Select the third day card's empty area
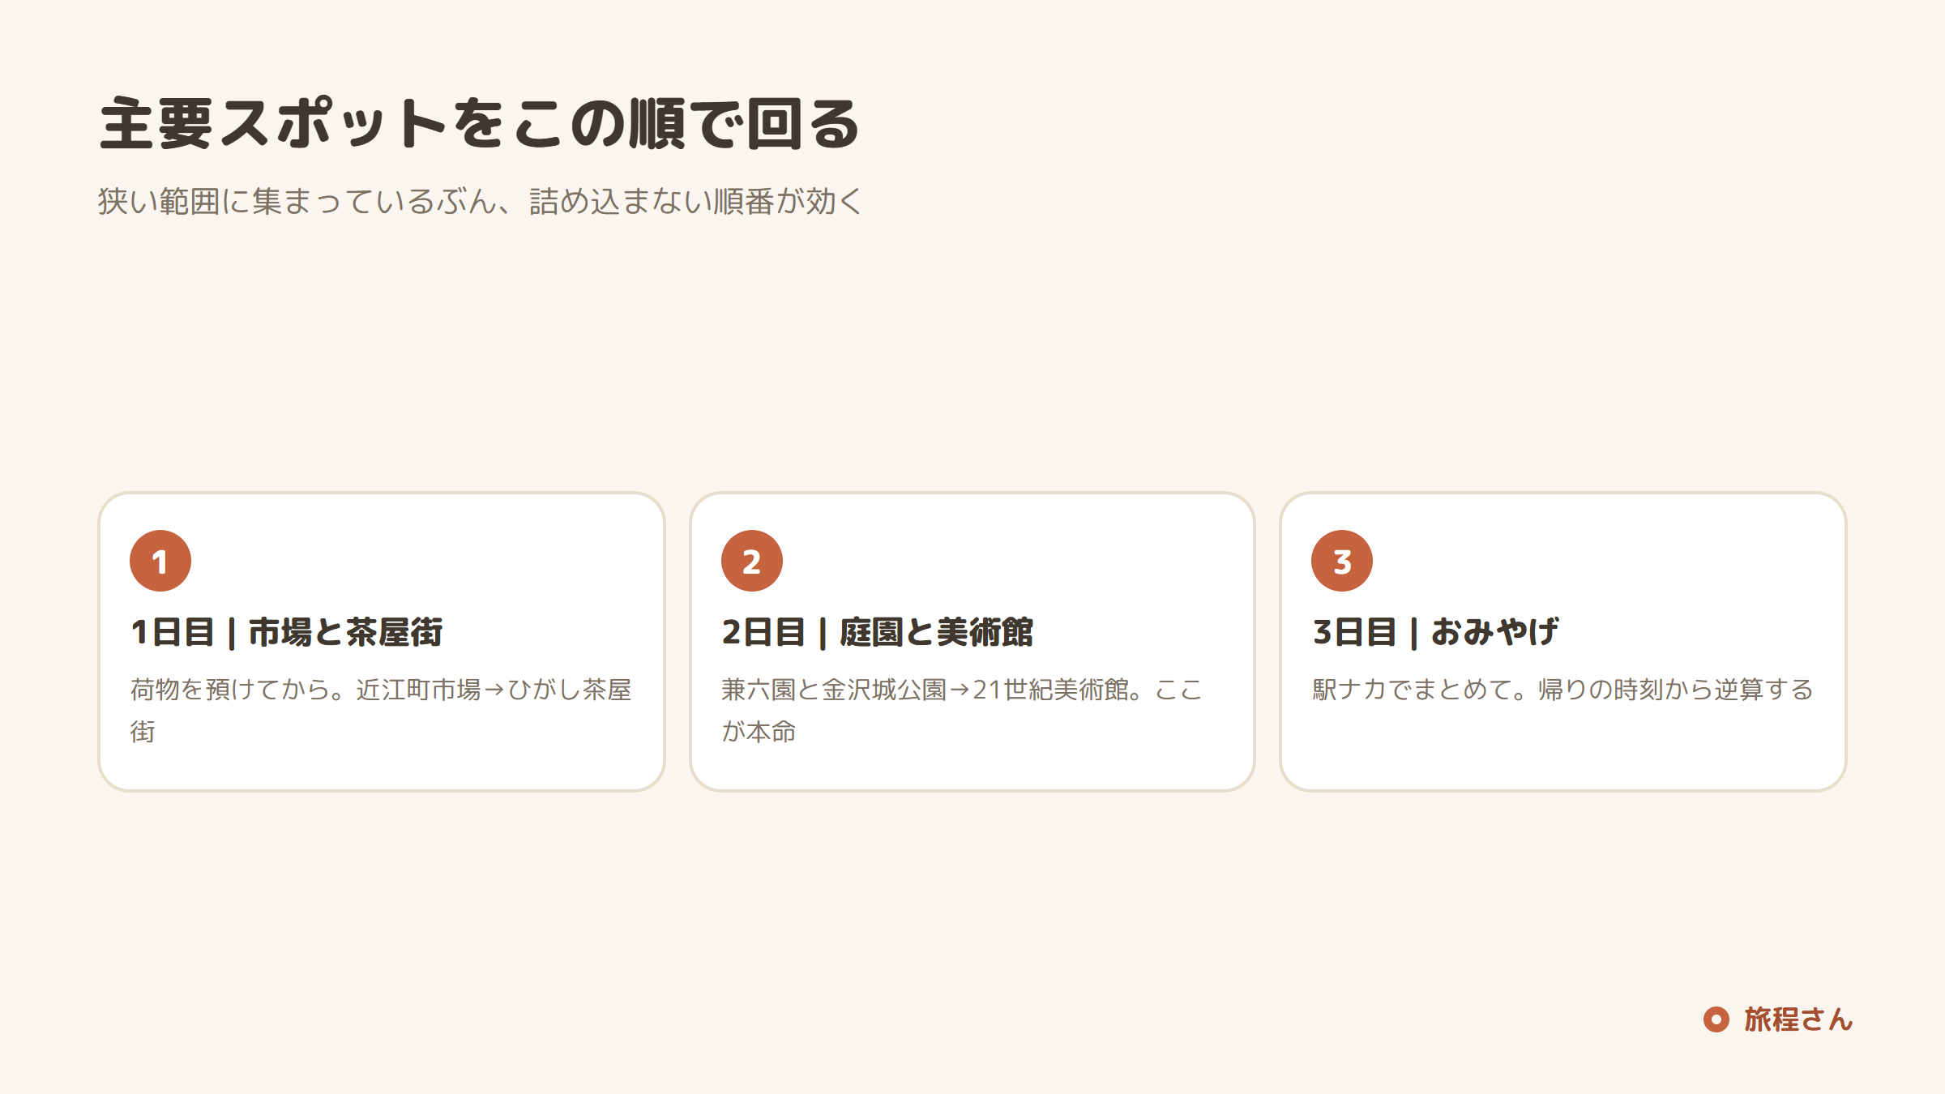 click(x=1605, y=559)
